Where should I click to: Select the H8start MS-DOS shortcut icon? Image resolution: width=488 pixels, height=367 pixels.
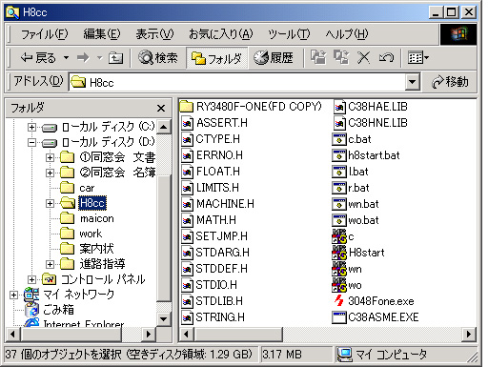click(339, 253)
